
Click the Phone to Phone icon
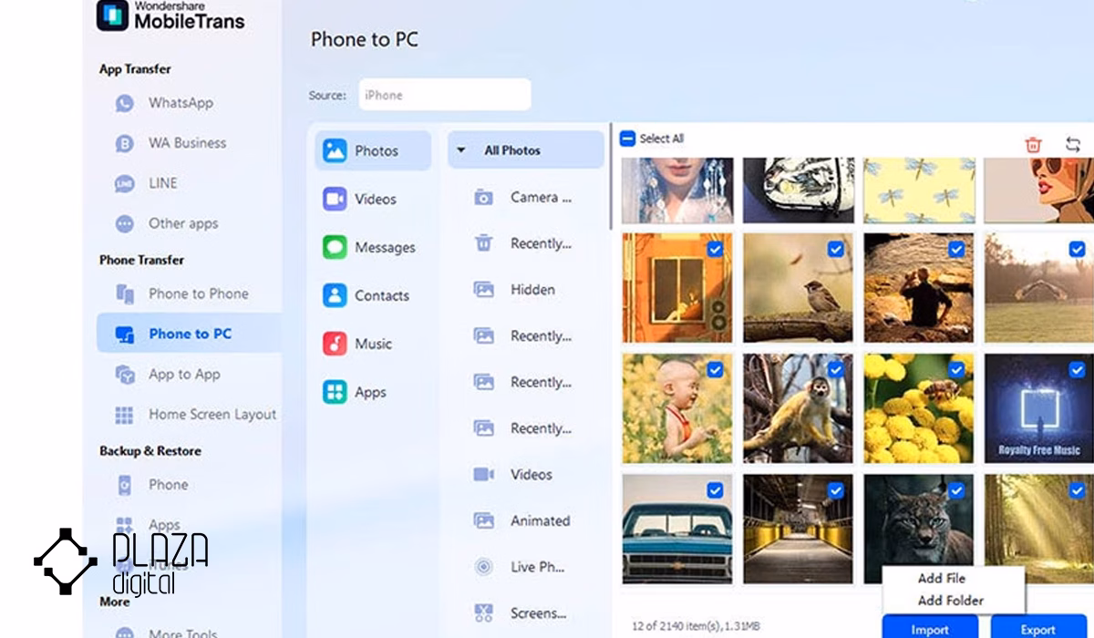click(x=124, y=293)
